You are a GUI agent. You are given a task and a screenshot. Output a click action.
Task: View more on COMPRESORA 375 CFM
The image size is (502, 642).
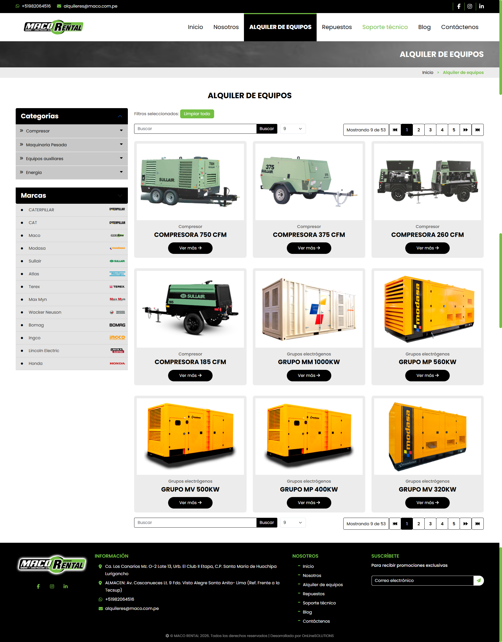(309, 248)
